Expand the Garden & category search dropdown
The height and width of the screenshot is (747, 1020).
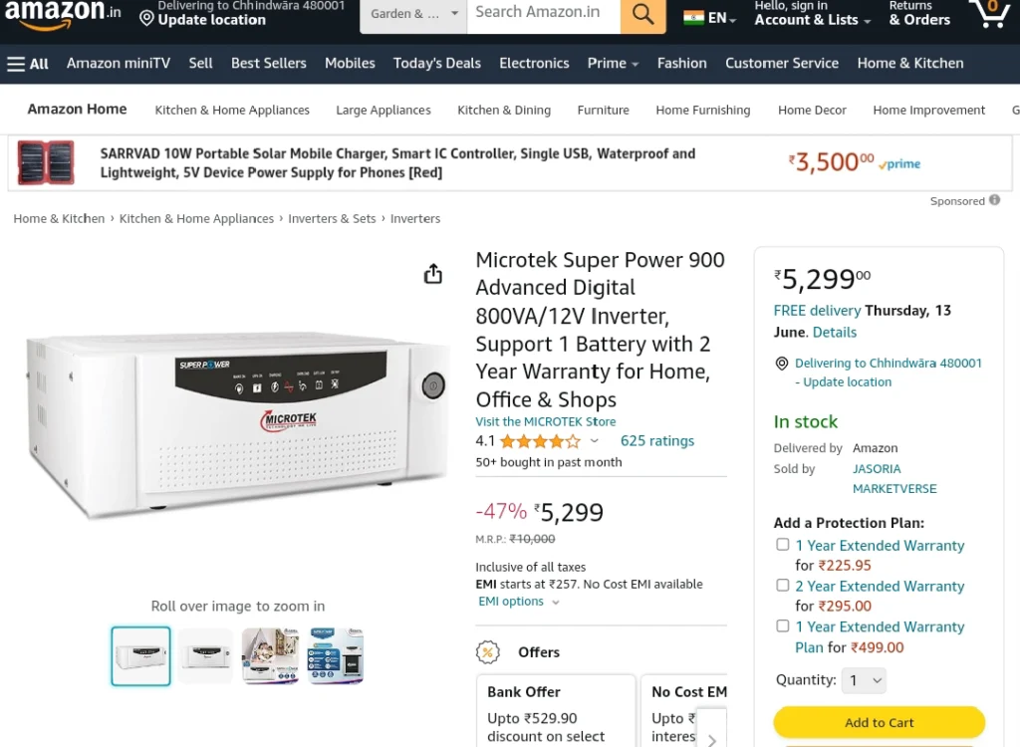[x=413, y=14]
